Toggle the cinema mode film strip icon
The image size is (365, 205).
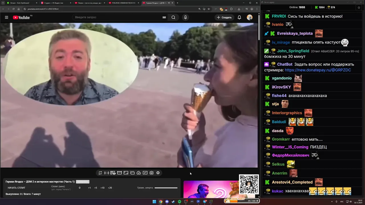[132, 173]
